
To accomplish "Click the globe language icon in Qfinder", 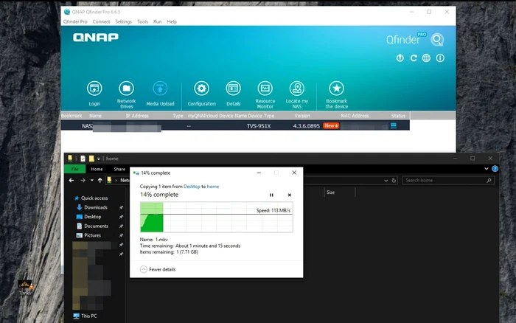I will pos(426,58).
